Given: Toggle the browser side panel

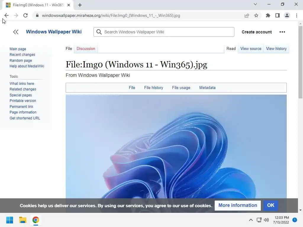Looking at the screenshot, I should coord(278,15).
